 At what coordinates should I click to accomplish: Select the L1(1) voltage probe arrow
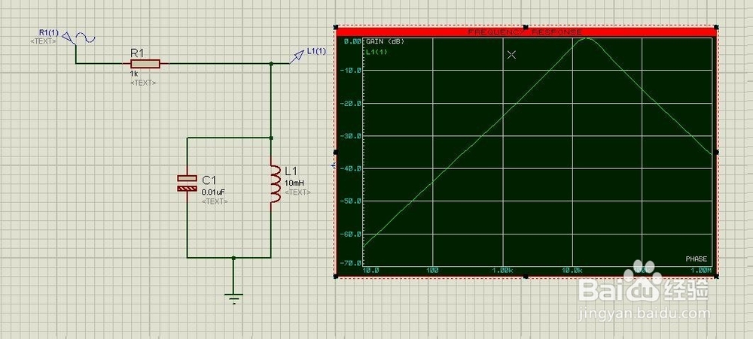[x=297, y=55]
